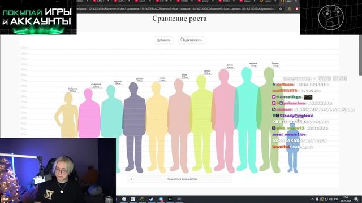362x203 pixels.
Task: Select the tan female silhouette бебрина
Action: click(67, 115)
